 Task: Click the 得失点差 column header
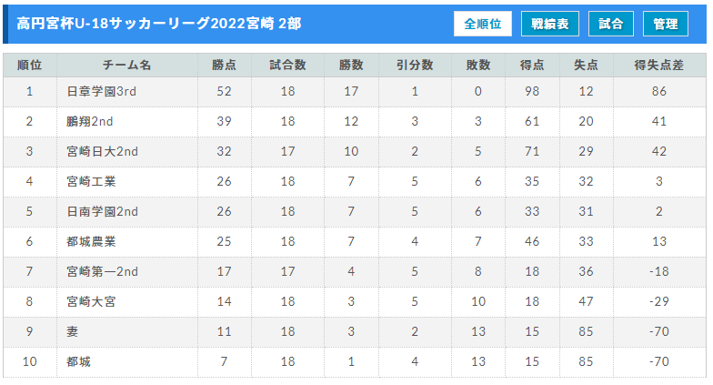tap(658, 66)
